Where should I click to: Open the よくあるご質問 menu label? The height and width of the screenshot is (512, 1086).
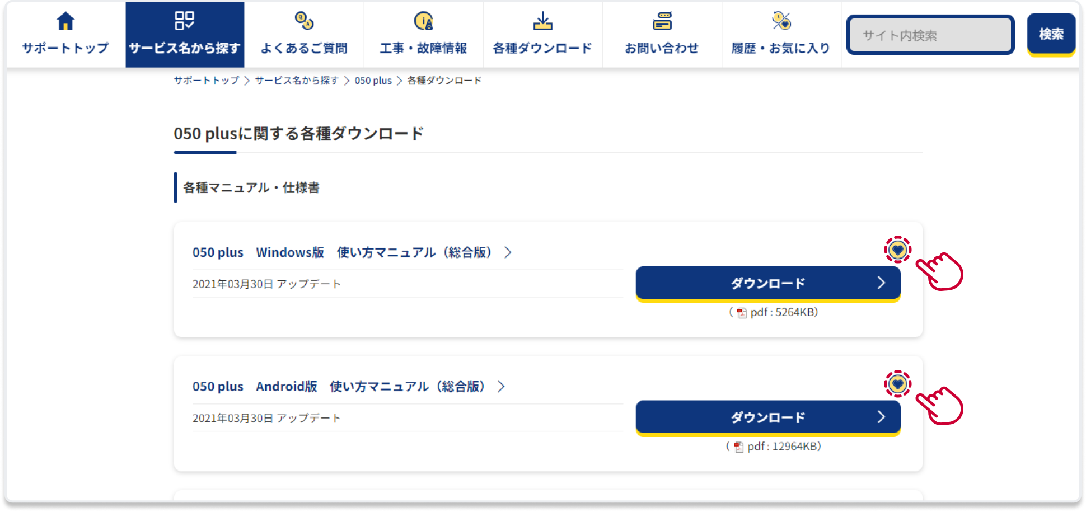[x=304, y=48]
